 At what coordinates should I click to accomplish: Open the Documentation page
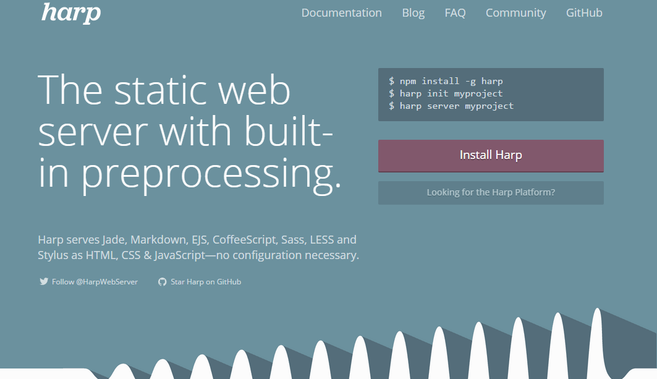point(342,13)
